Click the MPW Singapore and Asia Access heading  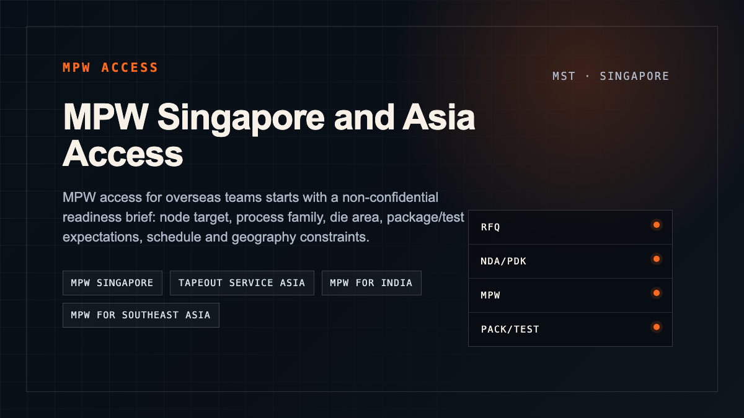tap(269, 135)
